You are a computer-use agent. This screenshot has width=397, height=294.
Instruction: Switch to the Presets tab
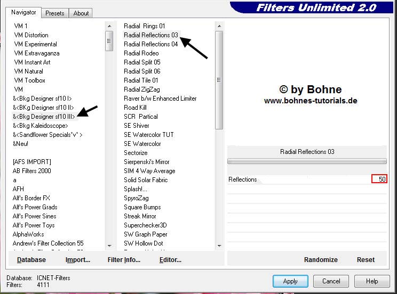(x=54, y=13)
